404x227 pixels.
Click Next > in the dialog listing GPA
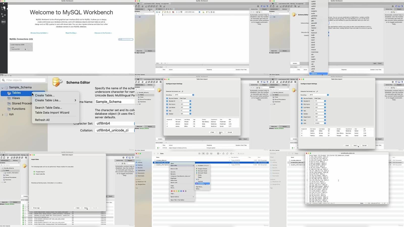tap(355, 145)
